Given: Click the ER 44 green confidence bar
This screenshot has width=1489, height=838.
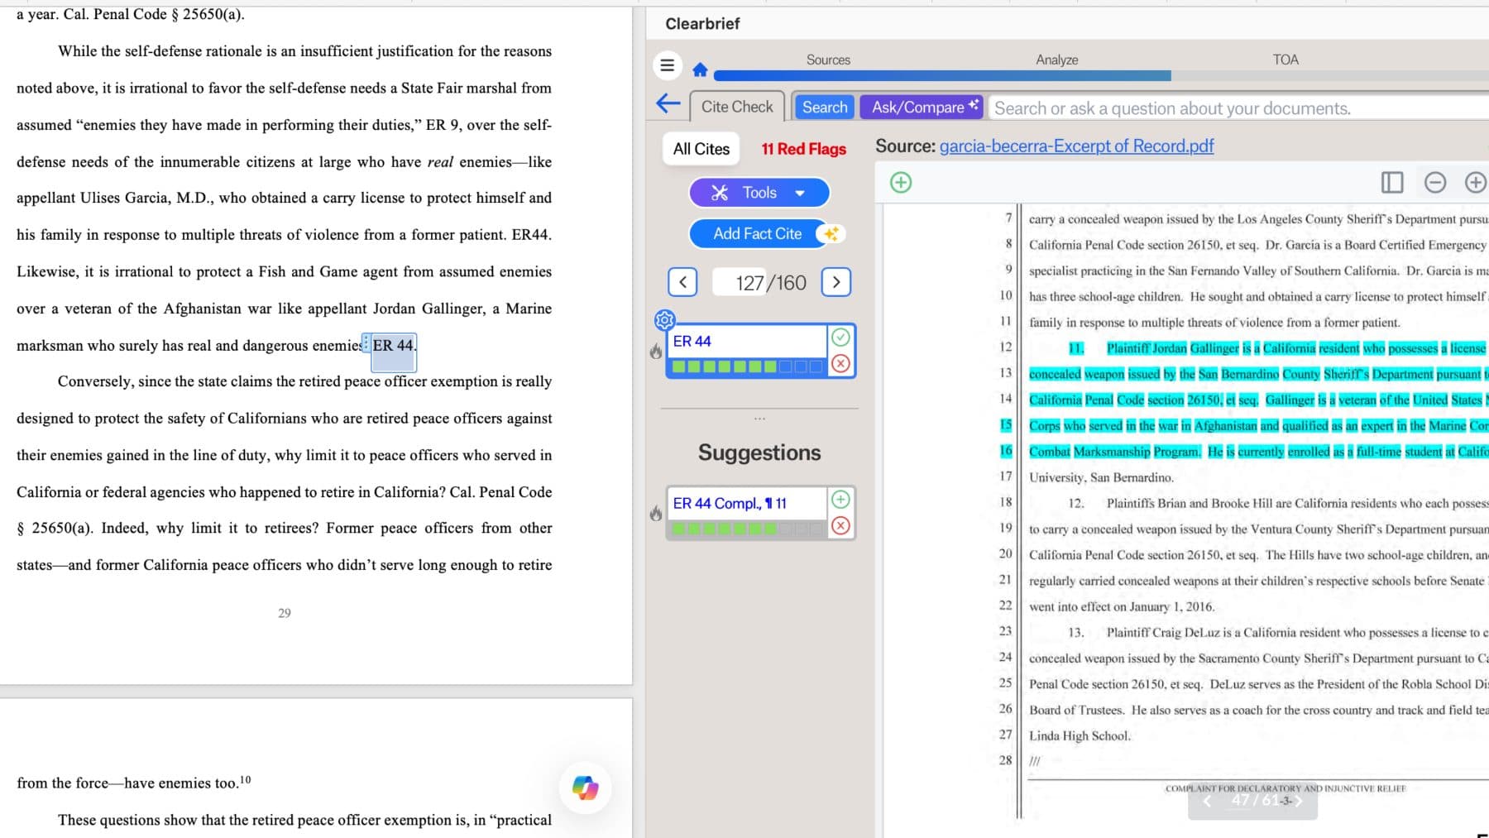Looking at the screenshot, I should point(748,366).
